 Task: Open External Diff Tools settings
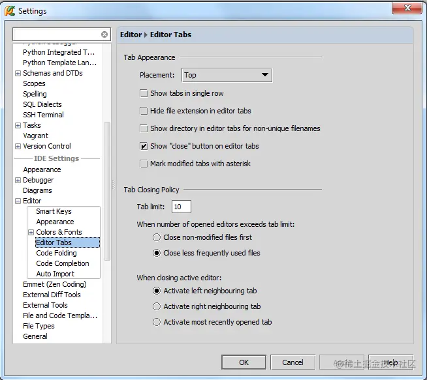pos(52,295)
